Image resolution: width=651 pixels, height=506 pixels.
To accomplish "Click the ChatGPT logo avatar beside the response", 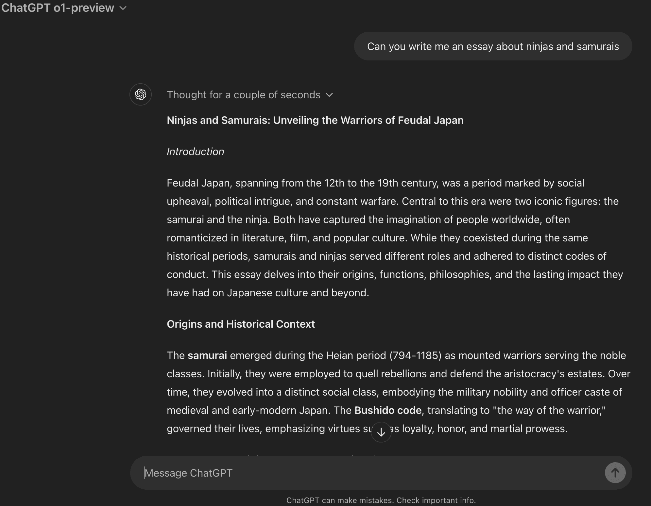I will pyautogui.click(x=141, y=95).
